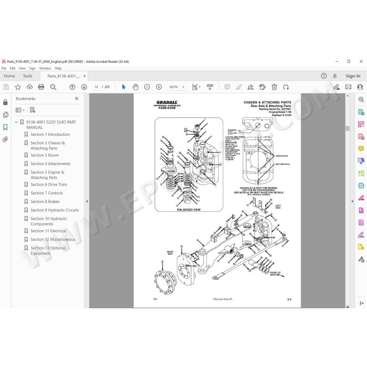Click the scroll down arrow of document

tap(348, 306)
